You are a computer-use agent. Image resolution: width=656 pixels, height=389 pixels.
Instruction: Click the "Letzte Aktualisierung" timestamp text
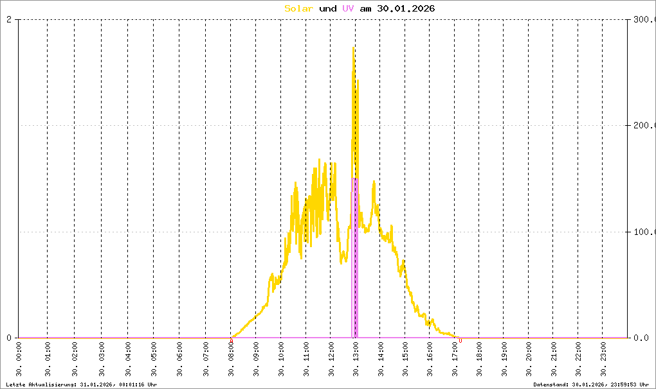tap(80, 384)
